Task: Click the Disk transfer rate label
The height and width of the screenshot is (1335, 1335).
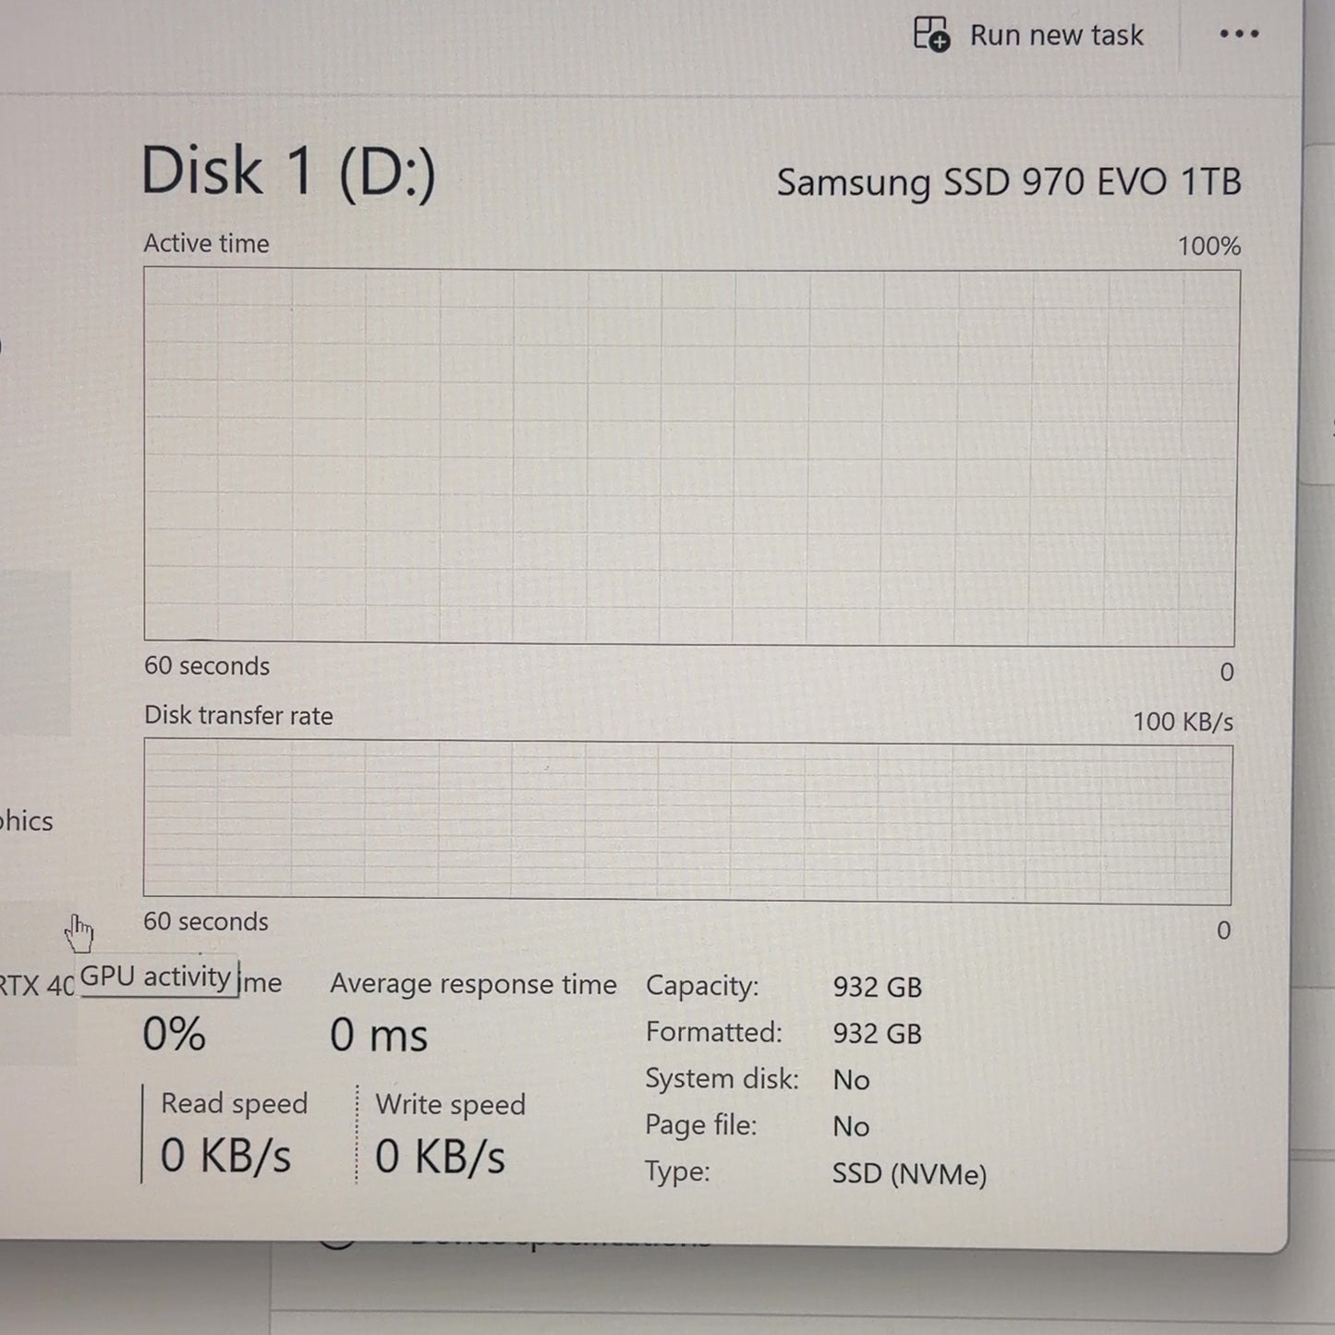Action: (x=238, y=716)
